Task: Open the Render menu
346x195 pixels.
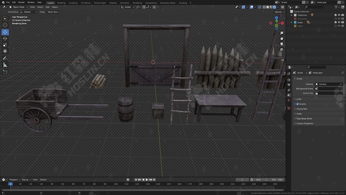Action: [x=21, y=2]
